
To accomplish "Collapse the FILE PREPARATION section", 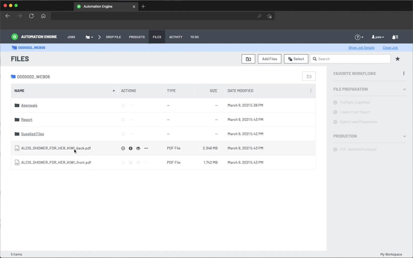I will coord(404,89).
